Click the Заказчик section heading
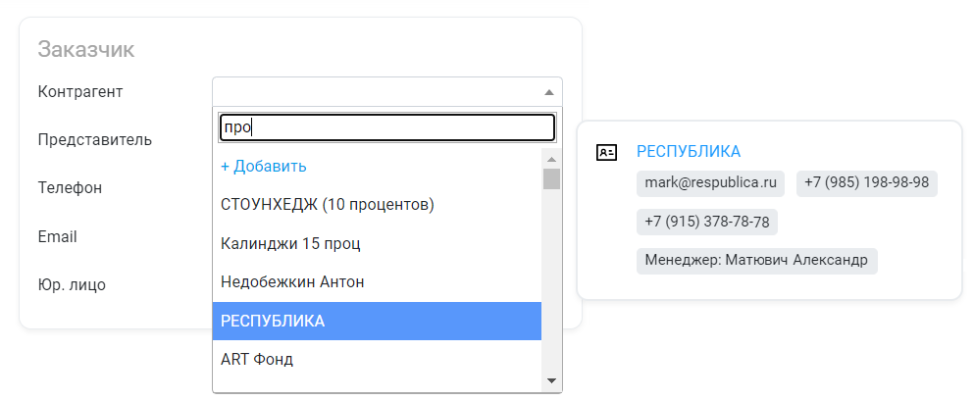974x401 pixels. click(85, 50)
